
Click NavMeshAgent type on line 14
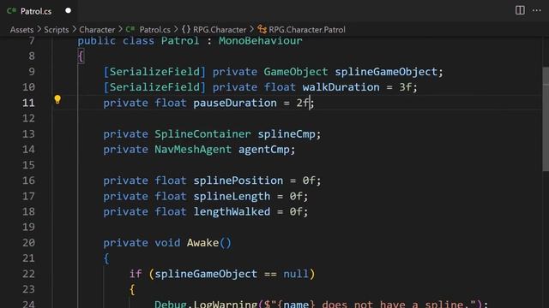pyautogui.click(x=193, y=150)
